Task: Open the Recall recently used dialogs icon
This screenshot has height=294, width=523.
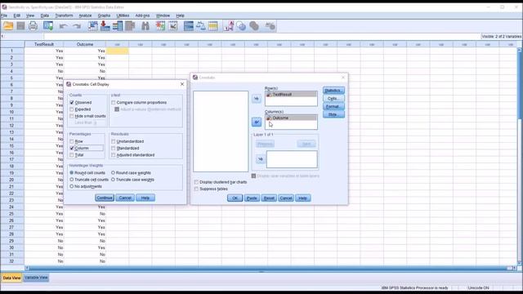Action: pos(48,26)
